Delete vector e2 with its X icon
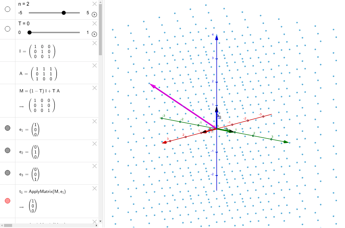 [94, 144]
